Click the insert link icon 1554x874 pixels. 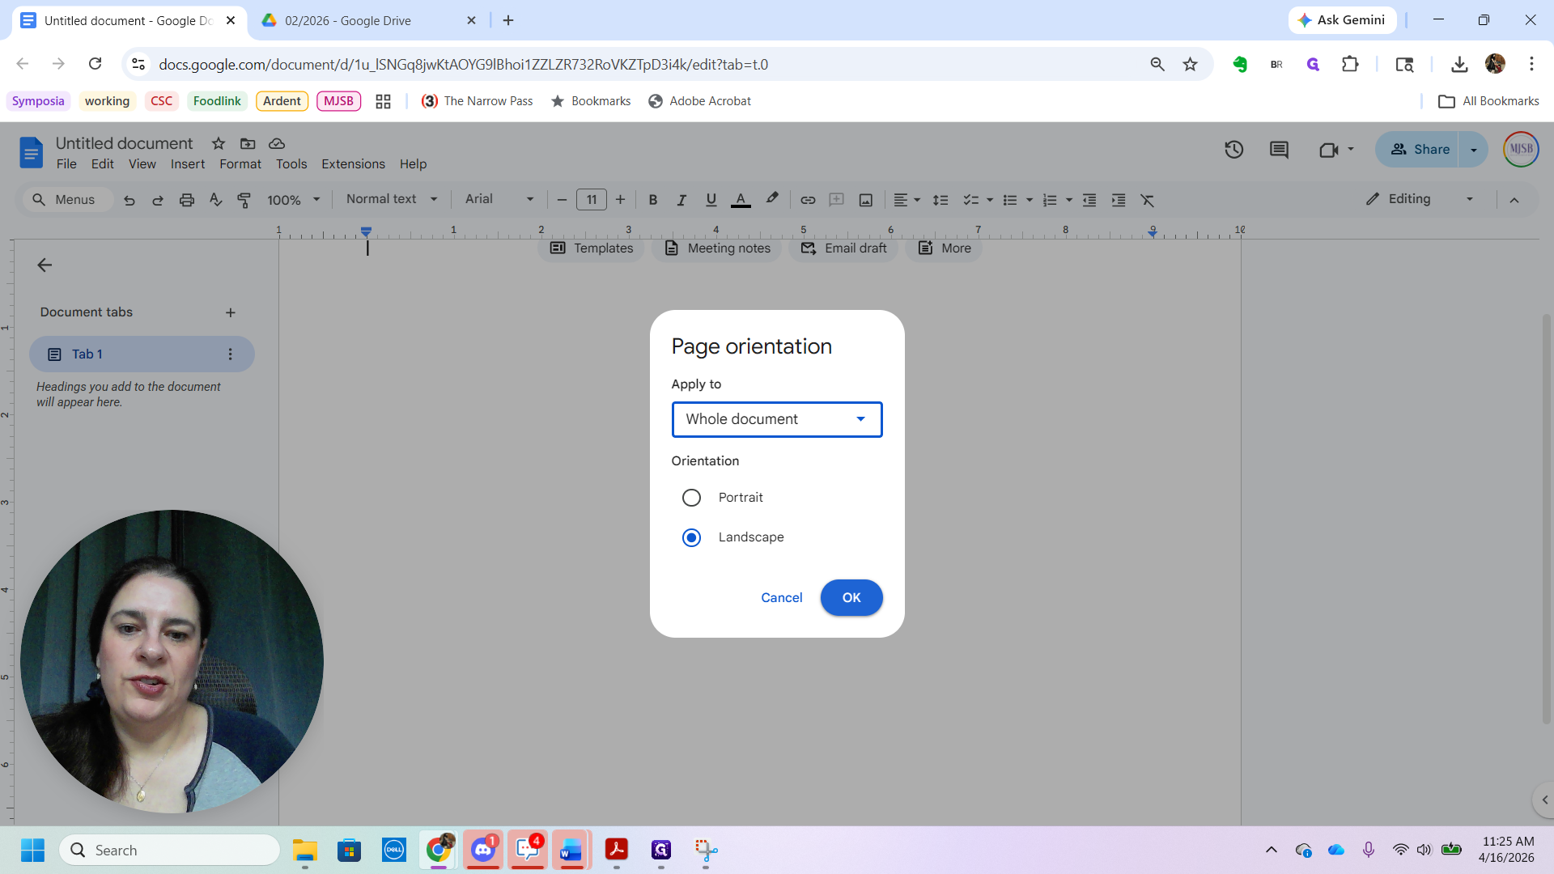[x=808, y=200]
